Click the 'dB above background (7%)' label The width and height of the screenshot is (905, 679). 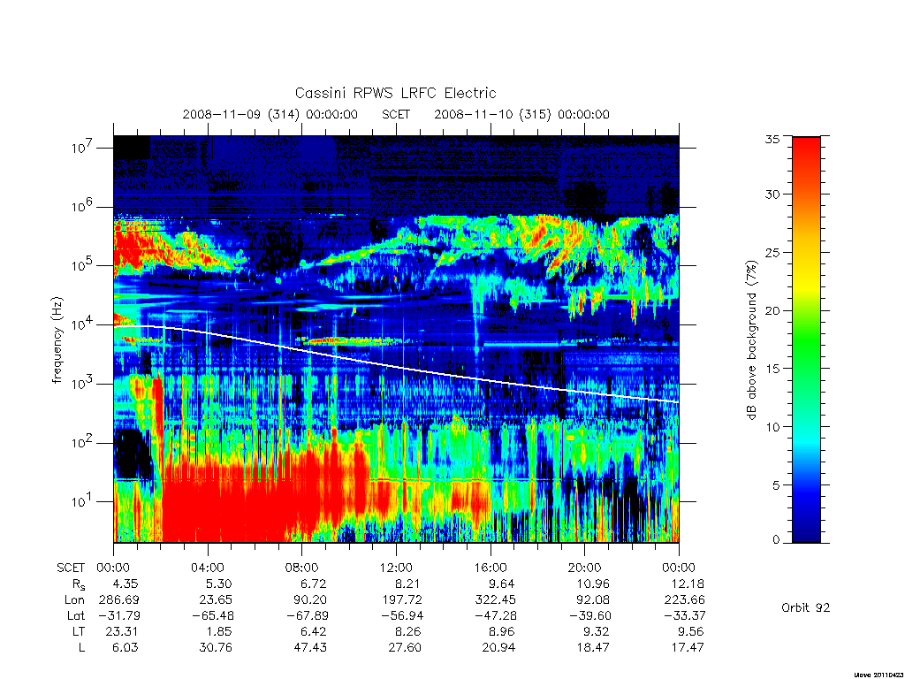pos(751,340)
